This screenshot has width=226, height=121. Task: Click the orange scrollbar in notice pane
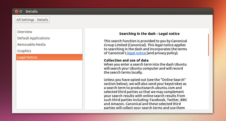208,45
